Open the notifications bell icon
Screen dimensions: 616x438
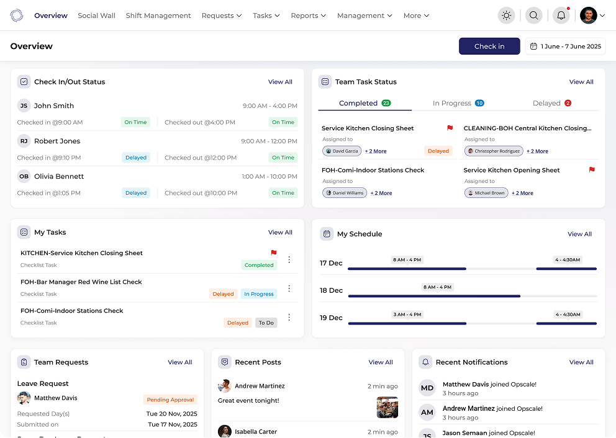coord(561,16)
